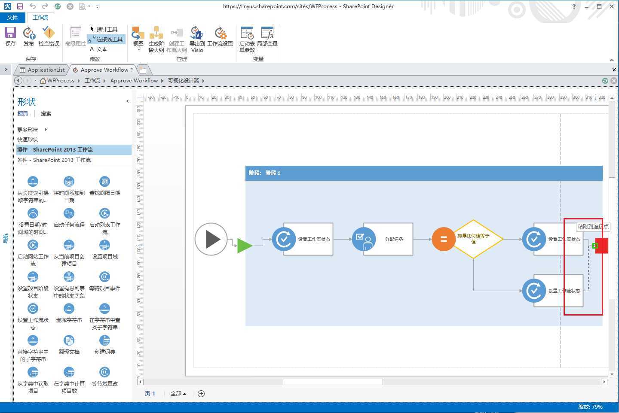619x413 pixels.
Task: Click the quick access save icon
Action: 20,6
